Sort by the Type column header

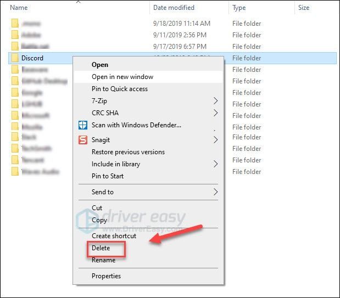tap(239, 8)
